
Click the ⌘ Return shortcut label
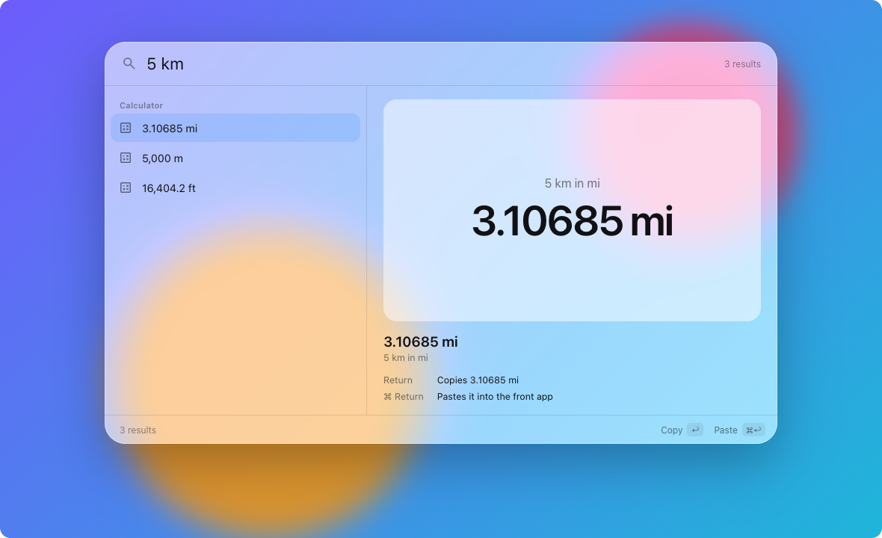404,396
